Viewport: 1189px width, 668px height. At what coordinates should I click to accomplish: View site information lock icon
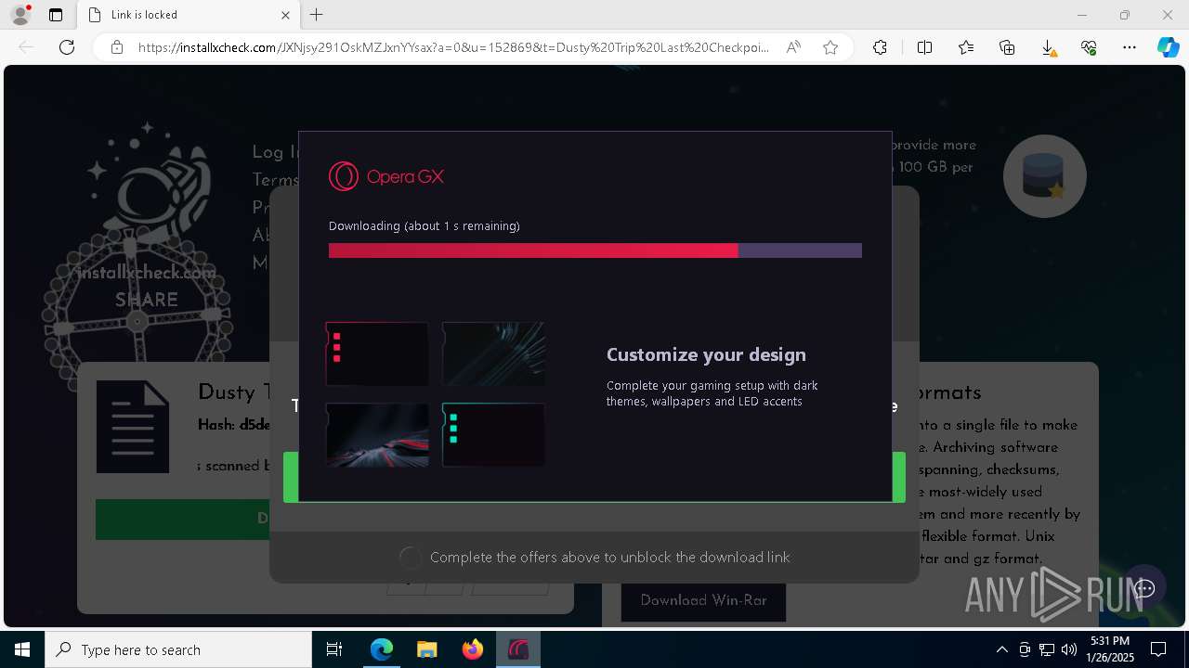click(117, 47)
